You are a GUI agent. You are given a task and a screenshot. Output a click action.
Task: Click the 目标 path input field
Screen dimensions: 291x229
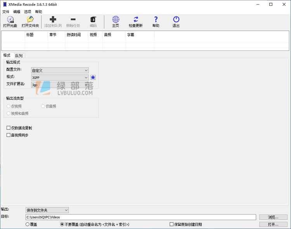(x=141, y=217)
